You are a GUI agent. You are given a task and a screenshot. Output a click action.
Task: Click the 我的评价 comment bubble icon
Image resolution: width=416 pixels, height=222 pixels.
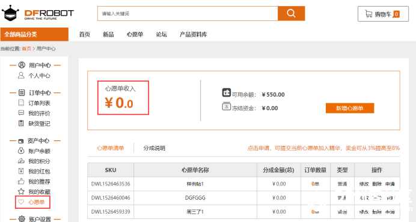pyautogui.click(x=21, y=113)
